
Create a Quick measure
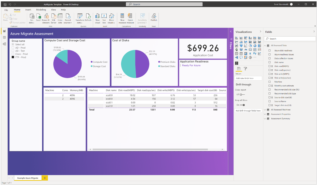pos(130,18)
